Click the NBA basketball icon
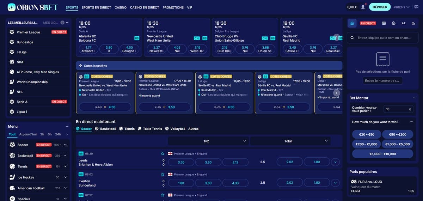Screen dimensions: 423x201 (x=12, y=62)
